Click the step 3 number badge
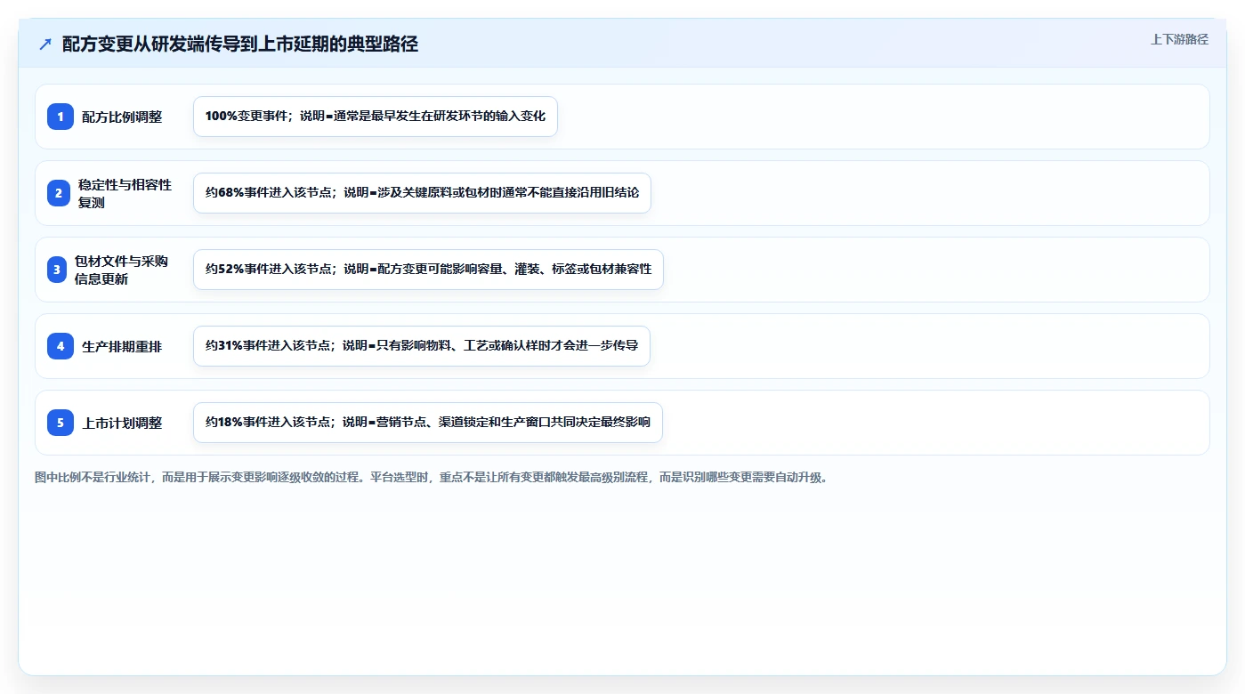The width and height of the screenshot is (1245, 694). pyautogui.click(x=57, y=270)
